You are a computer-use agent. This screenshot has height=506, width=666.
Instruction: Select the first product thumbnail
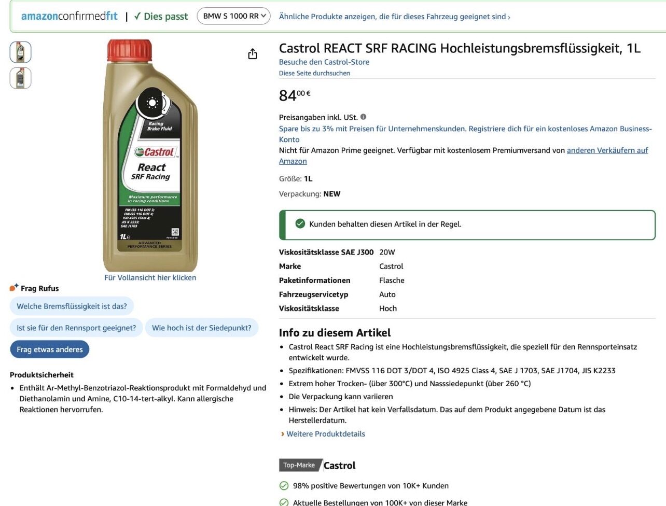point(21,52)
